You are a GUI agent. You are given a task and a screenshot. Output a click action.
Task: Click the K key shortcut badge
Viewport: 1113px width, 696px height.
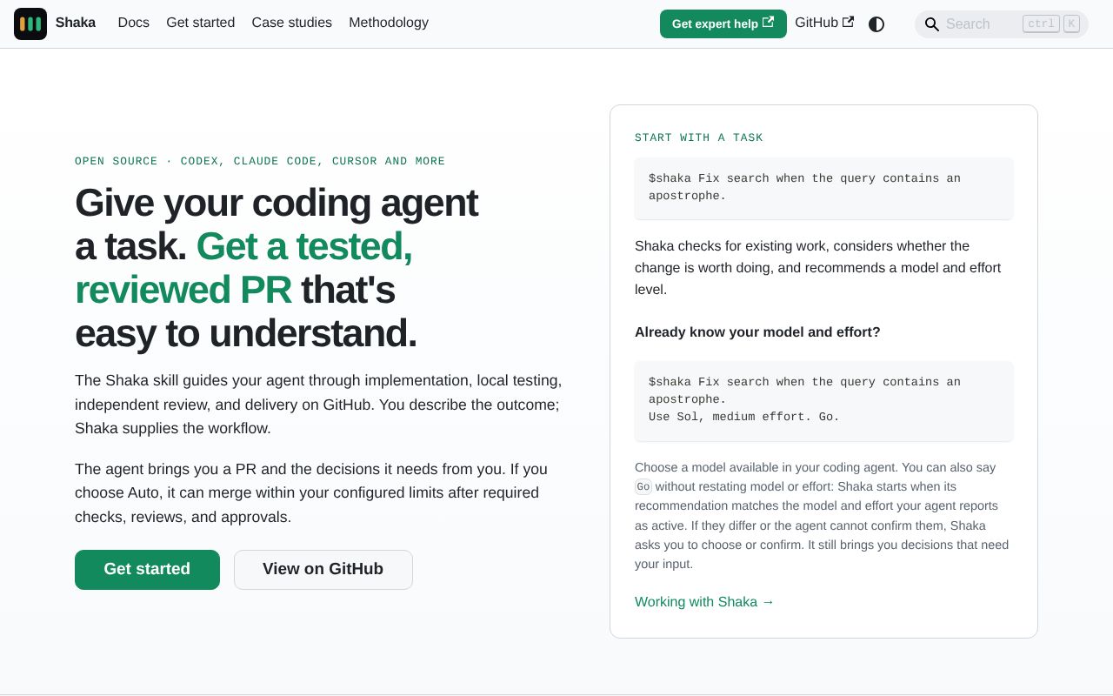[x=1071, y=23]
